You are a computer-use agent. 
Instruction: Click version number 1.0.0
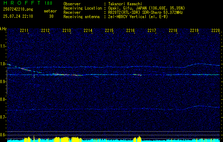point(48,3)
